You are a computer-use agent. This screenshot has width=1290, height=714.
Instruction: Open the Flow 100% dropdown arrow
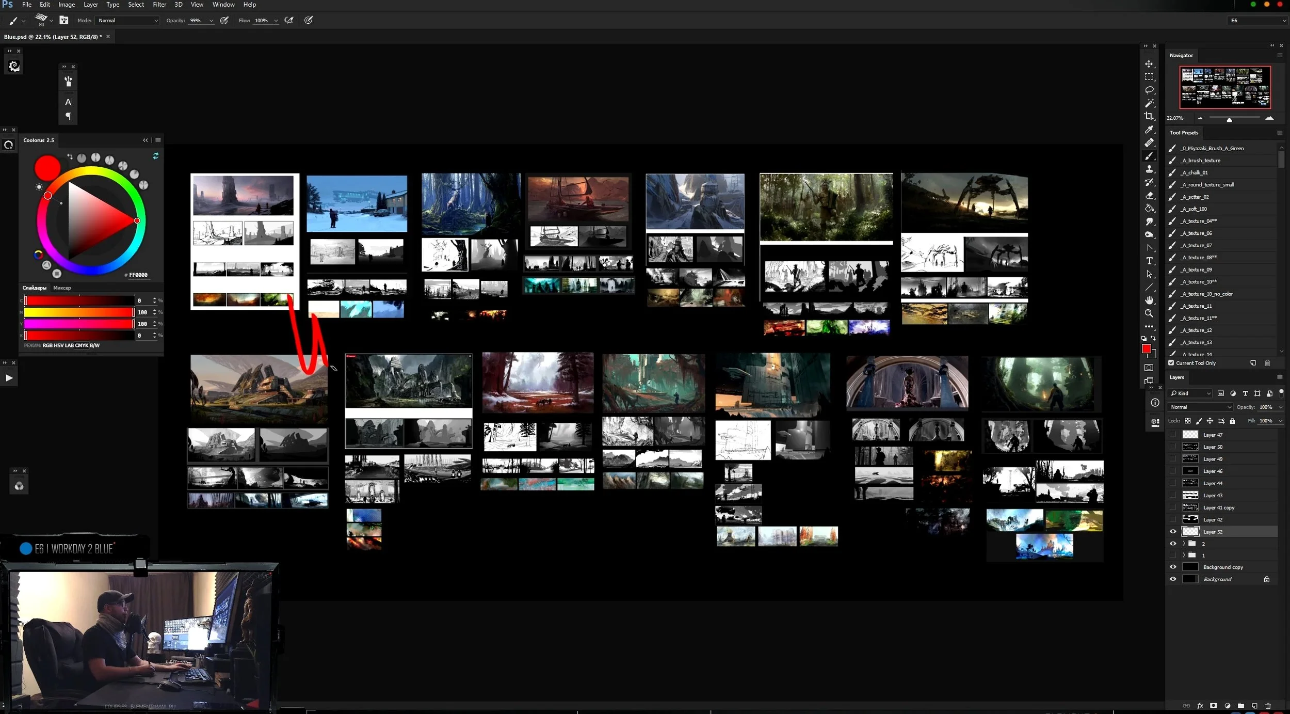(276, 21)
